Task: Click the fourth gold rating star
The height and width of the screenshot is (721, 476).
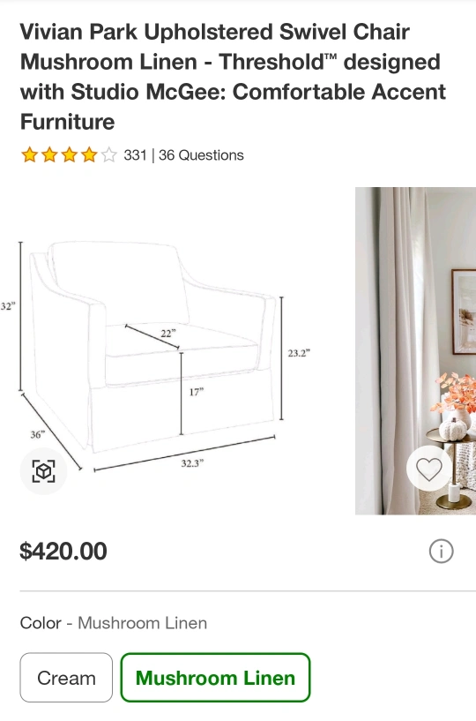Action: (x=89, y=155)
